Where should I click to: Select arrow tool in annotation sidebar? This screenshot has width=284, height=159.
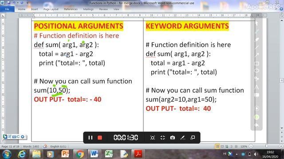pos(256,55)
